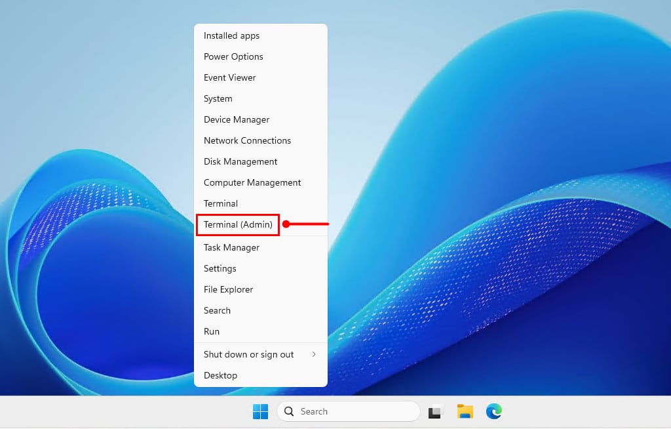
Task: Click the Windows Start button
Action: (260, 411)
